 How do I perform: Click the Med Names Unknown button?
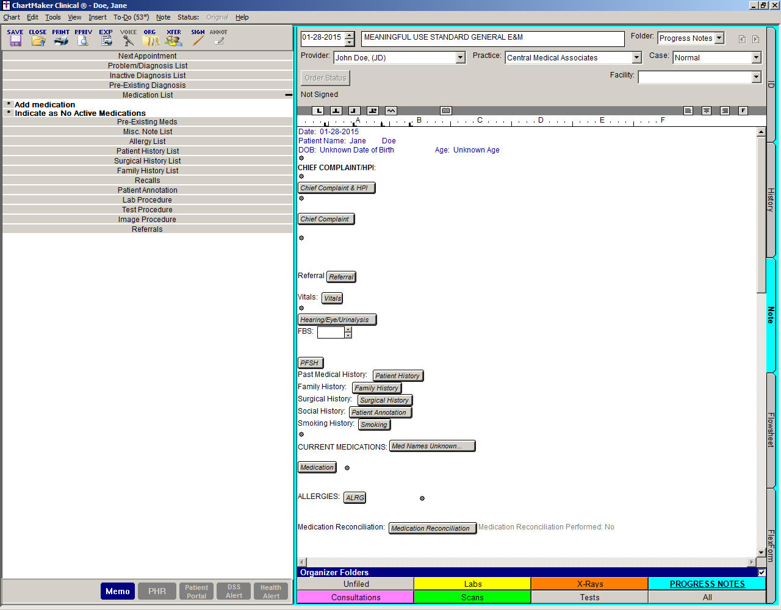pos(432,446)
